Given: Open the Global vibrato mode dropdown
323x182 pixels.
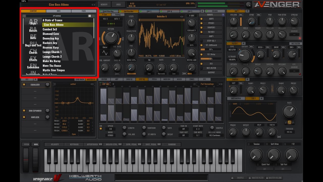Looking at the screenshot, I should click(104, 47).
